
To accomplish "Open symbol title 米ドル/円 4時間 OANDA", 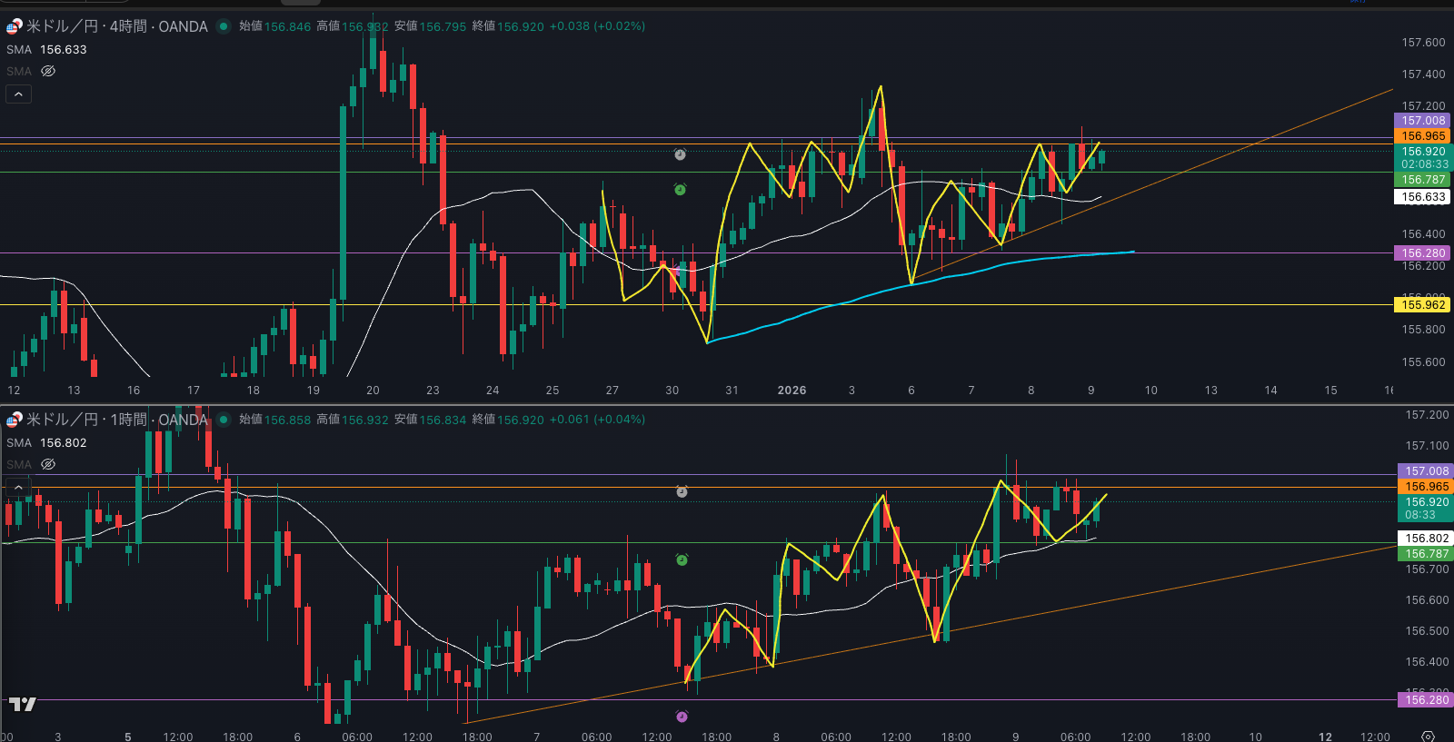I will (x=116, y=26).
